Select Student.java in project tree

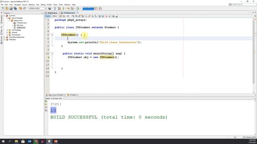coord(21,28)
